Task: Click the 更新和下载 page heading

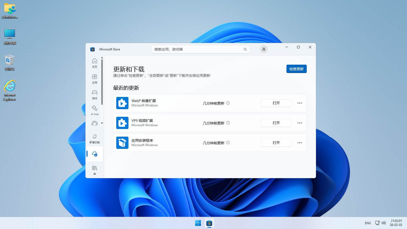Action: [129, 69]
